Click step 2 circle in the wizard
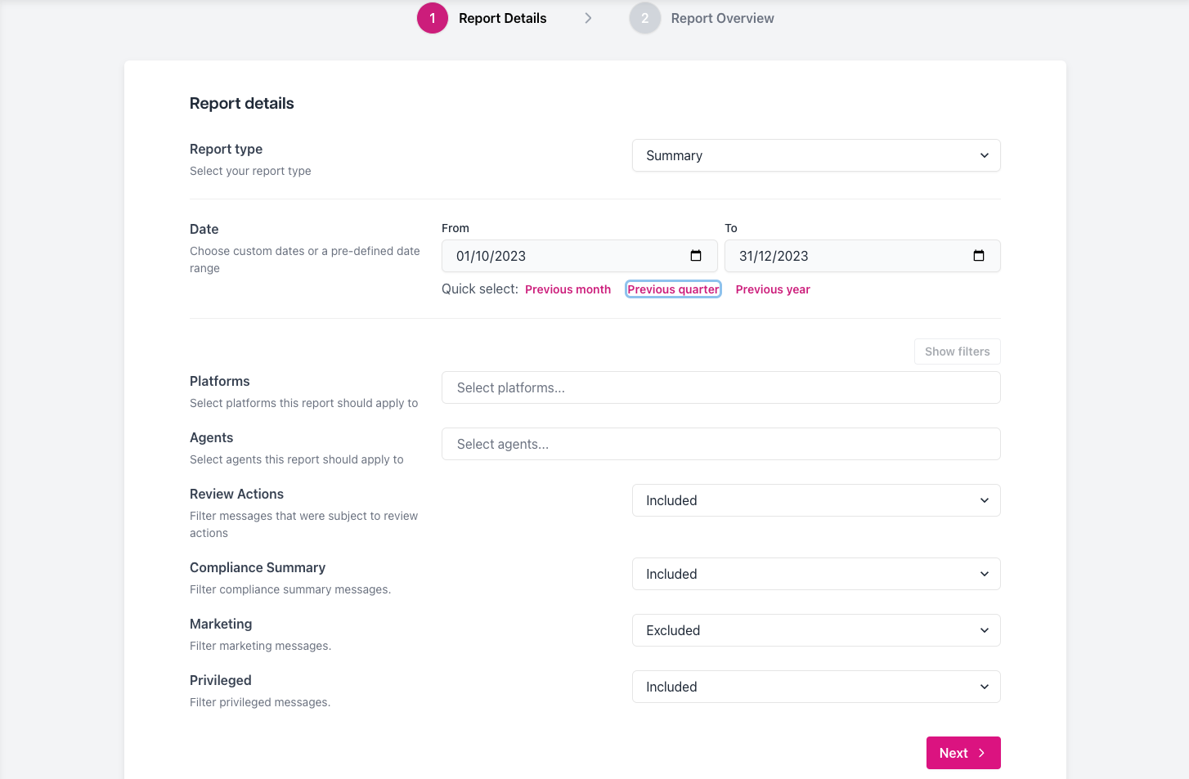The height and width of the screenshot is (779, 1189). coord(644,18)
